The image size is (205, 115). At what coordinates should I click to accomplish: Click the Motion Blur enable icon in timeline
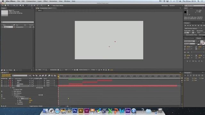click(x=45, y=75)
